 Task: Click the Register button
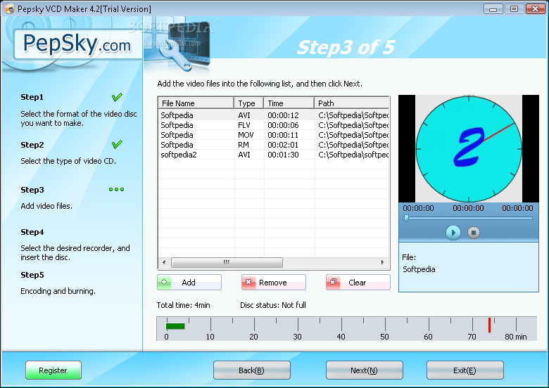click(x=53, y=370)
